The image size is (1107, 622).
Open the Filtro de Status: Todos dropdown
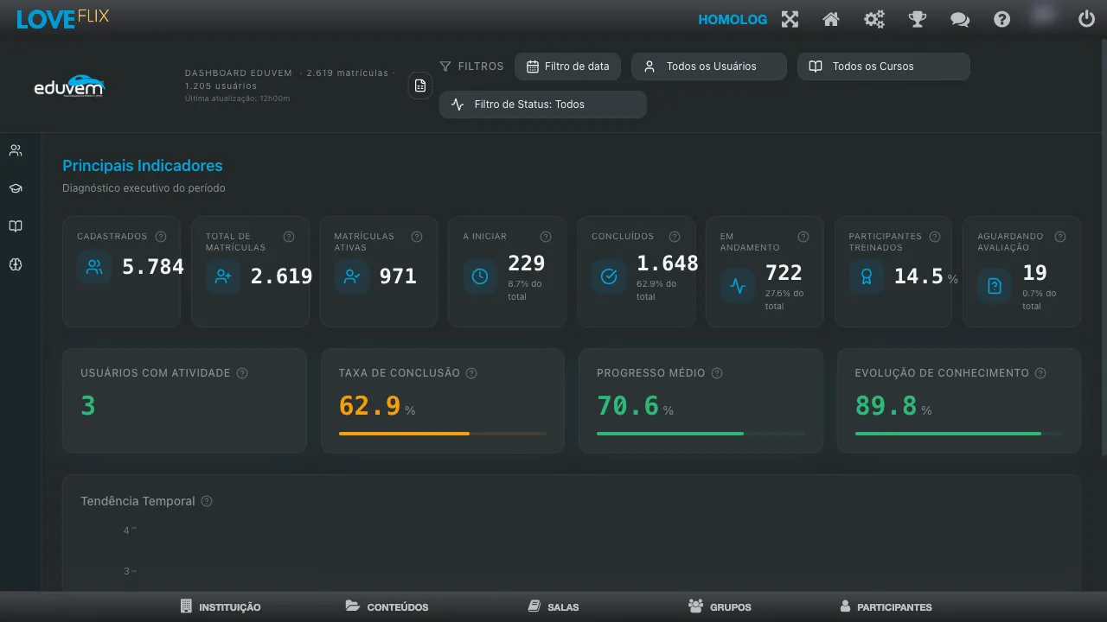click(543, 105)
